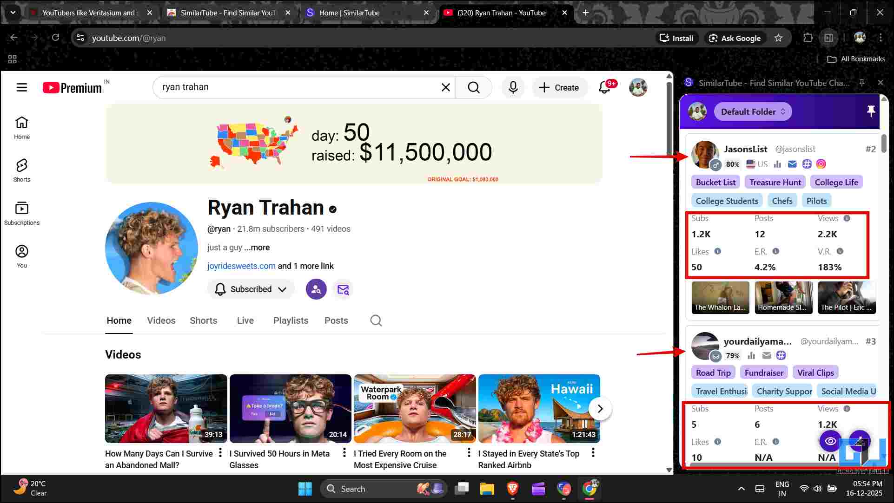The height and width of the screenshot is (503, 894).
Task: Click the hashtag icon for yourdailyyama
Action: click(x=781, y=355)
